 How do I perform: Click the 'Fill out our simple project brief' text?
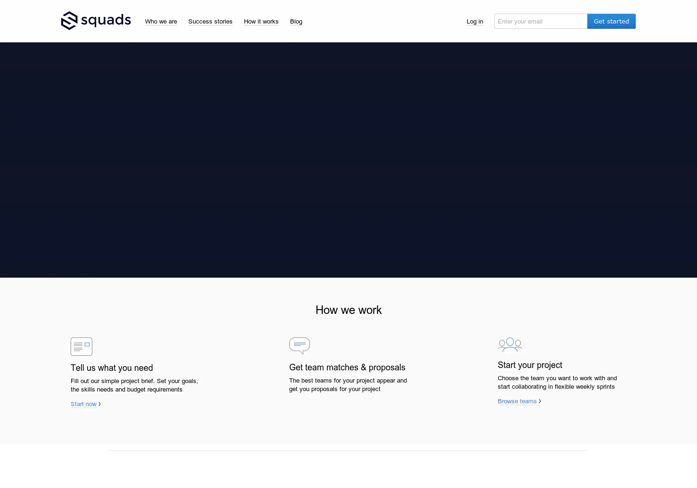[134, 385]
